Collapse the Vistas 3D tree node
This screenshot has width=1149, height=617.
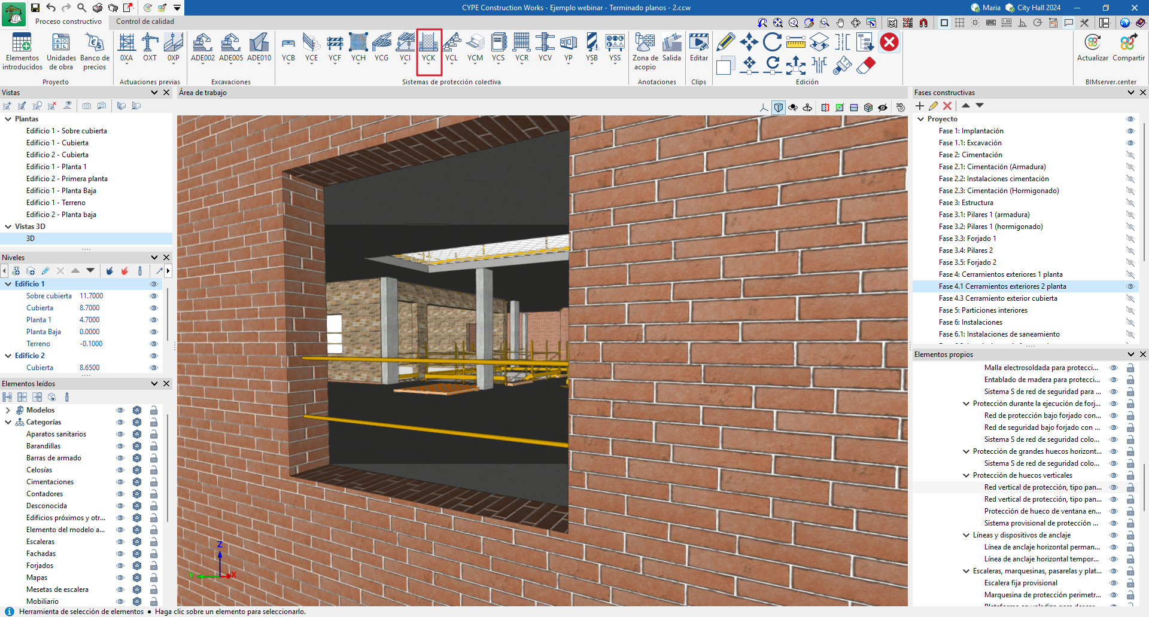[x=8, y=227]
